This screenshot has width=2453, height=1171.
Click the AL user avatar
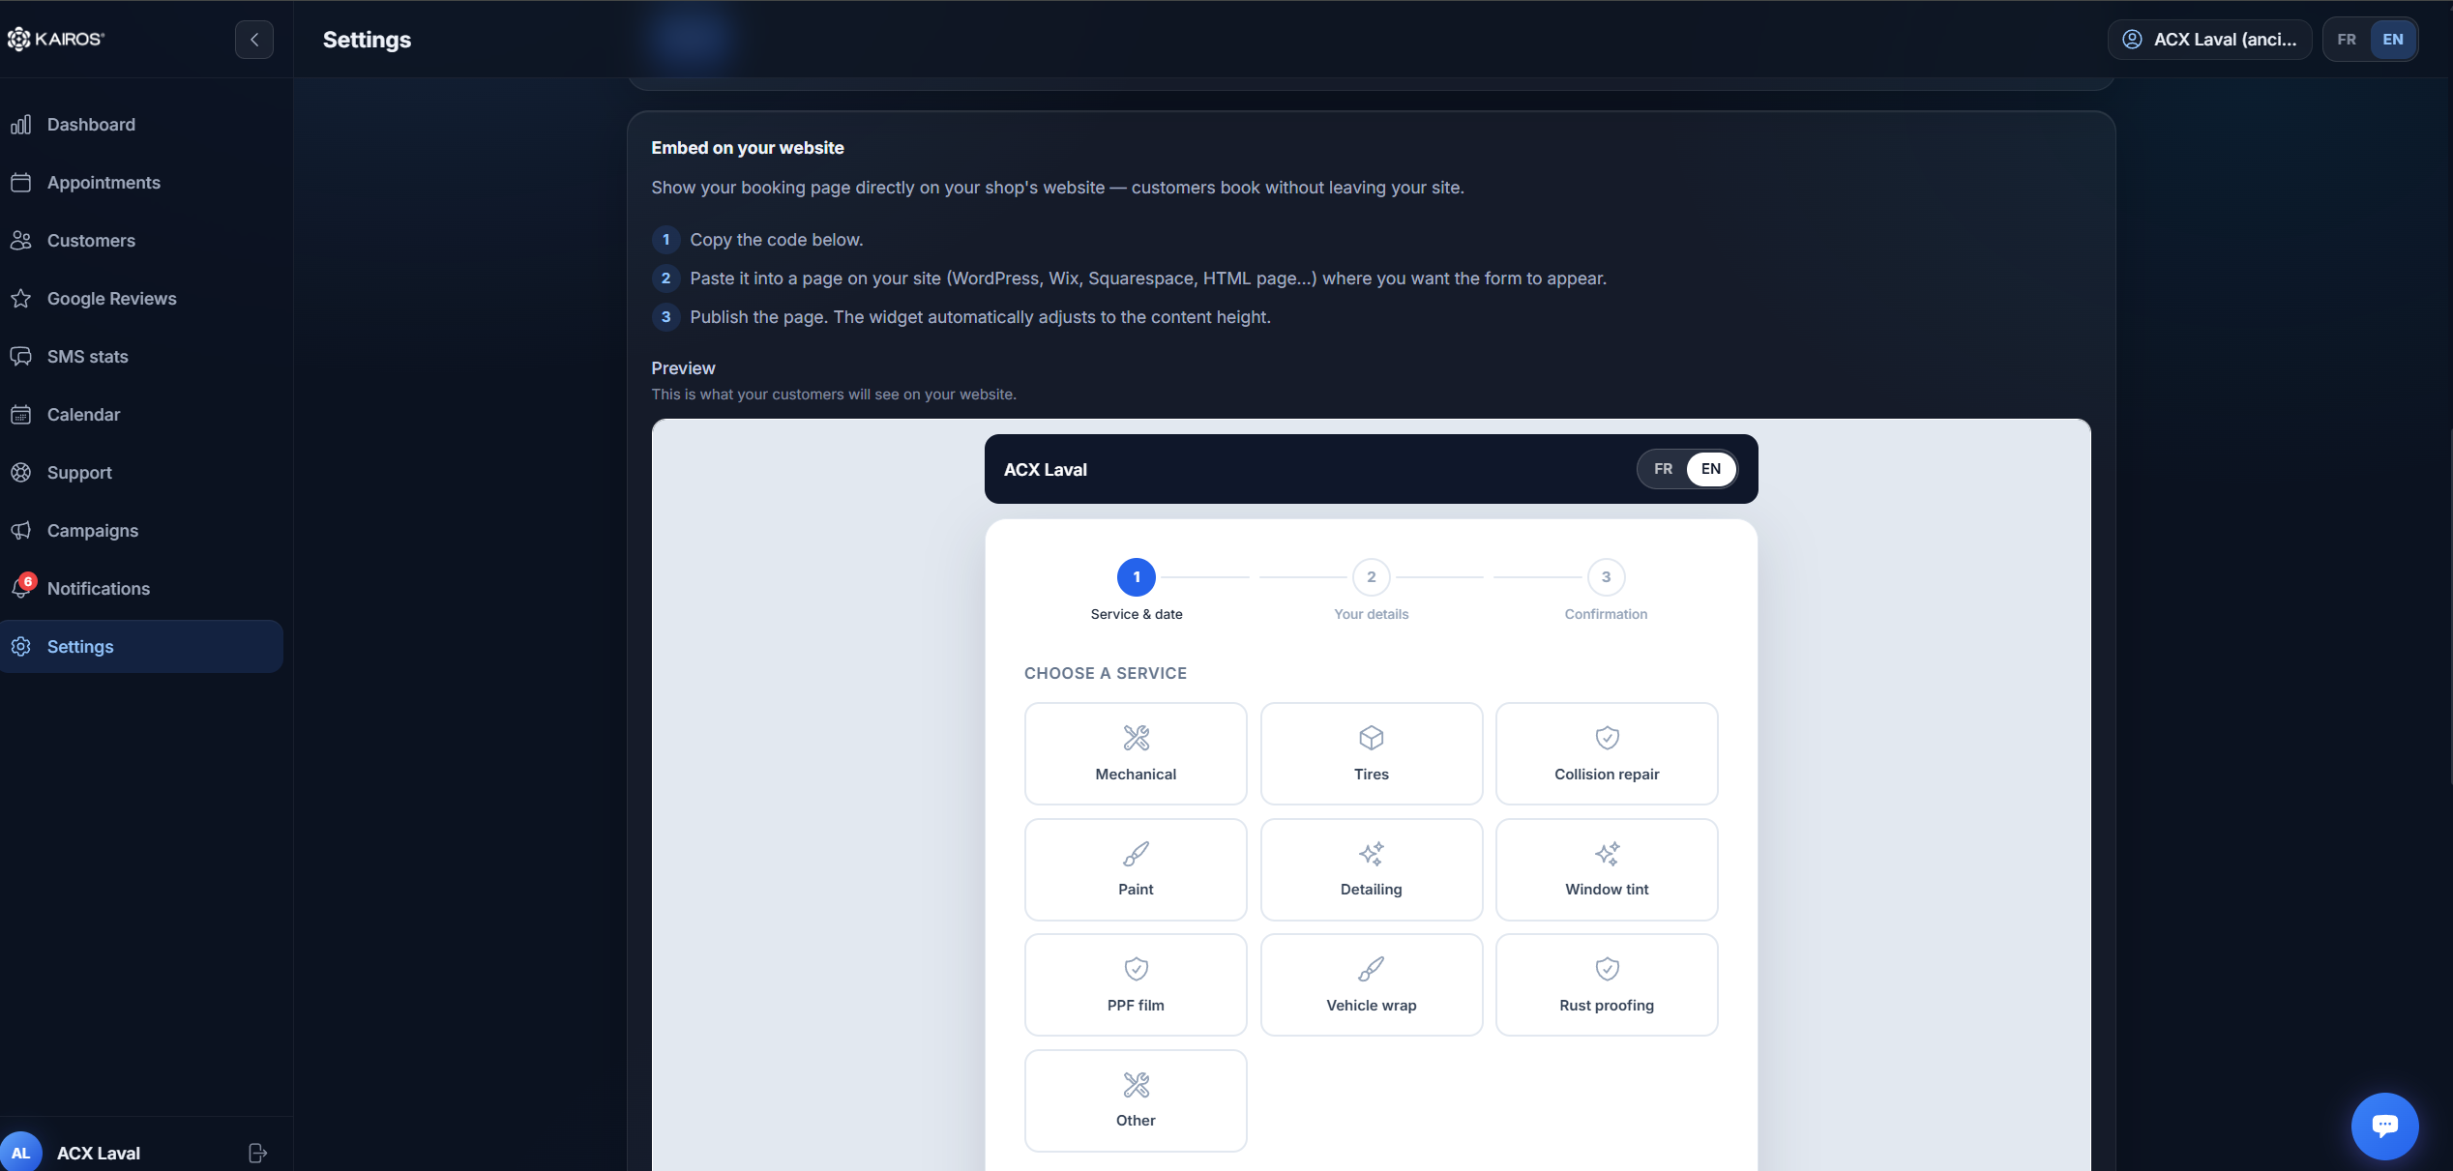(x=20, y=1152)
